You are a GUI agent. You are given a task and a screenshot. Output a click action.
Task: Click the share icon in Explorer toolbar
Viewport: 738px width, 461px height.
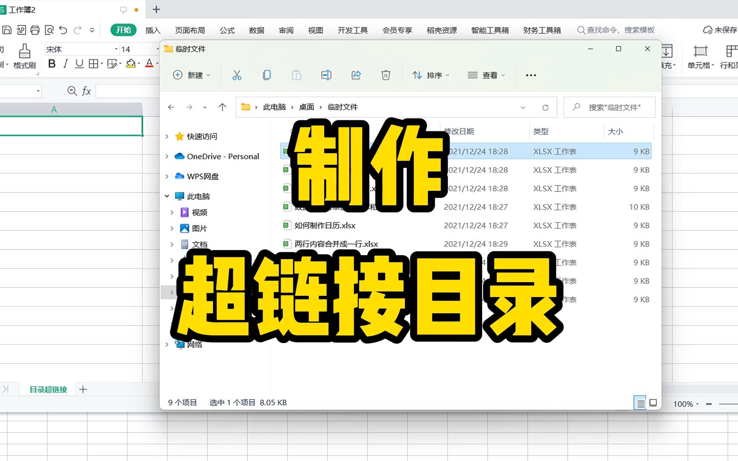coord(356,75)
